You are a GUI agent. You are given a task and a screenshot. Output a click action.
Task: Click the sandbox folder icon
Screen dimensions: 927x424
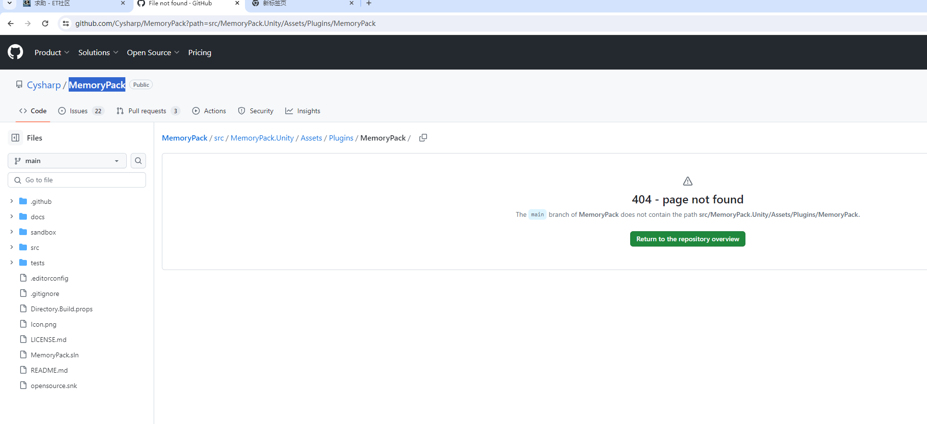(23, 232)
